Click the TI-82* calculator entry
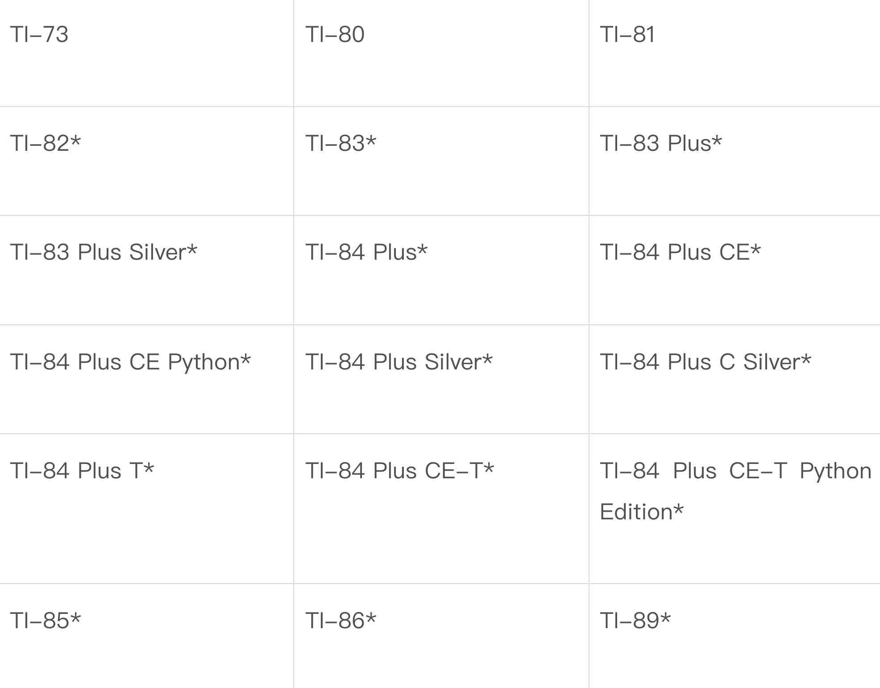This screenshot has height=688, width=880. [x=46, y=143]
